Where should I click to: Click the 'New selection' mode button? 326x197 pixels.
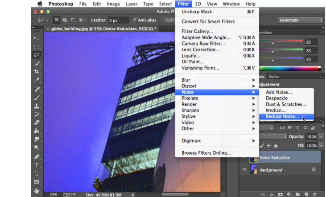(x=57, y=20)
